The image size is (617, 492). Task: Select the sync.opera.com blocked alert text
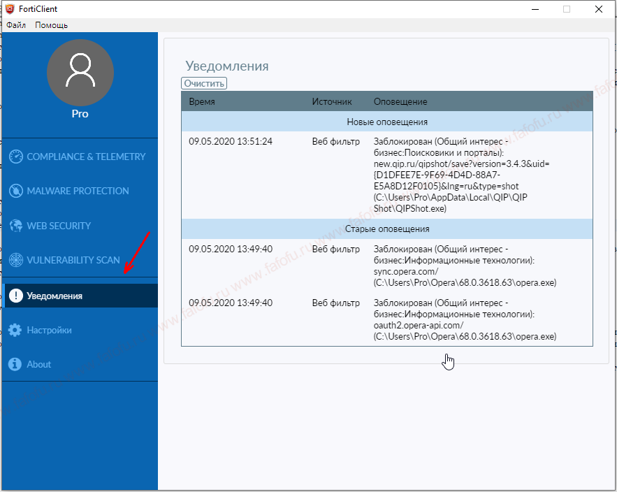click(465, 266)
